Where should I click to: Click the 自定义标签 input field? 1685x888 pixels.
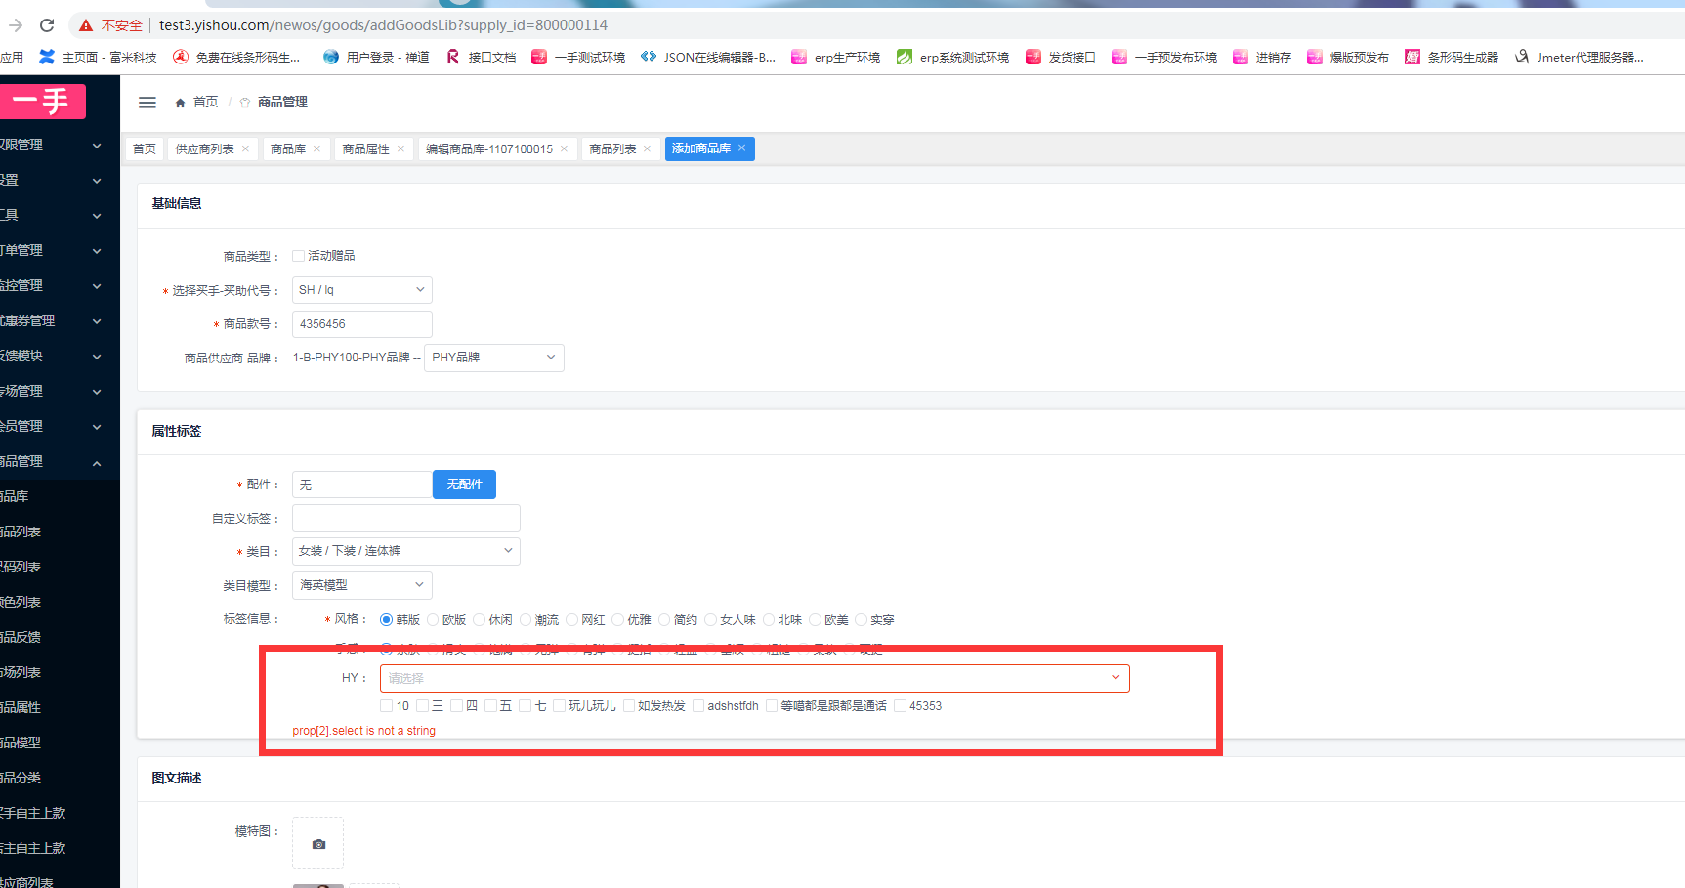pos(405,518)
